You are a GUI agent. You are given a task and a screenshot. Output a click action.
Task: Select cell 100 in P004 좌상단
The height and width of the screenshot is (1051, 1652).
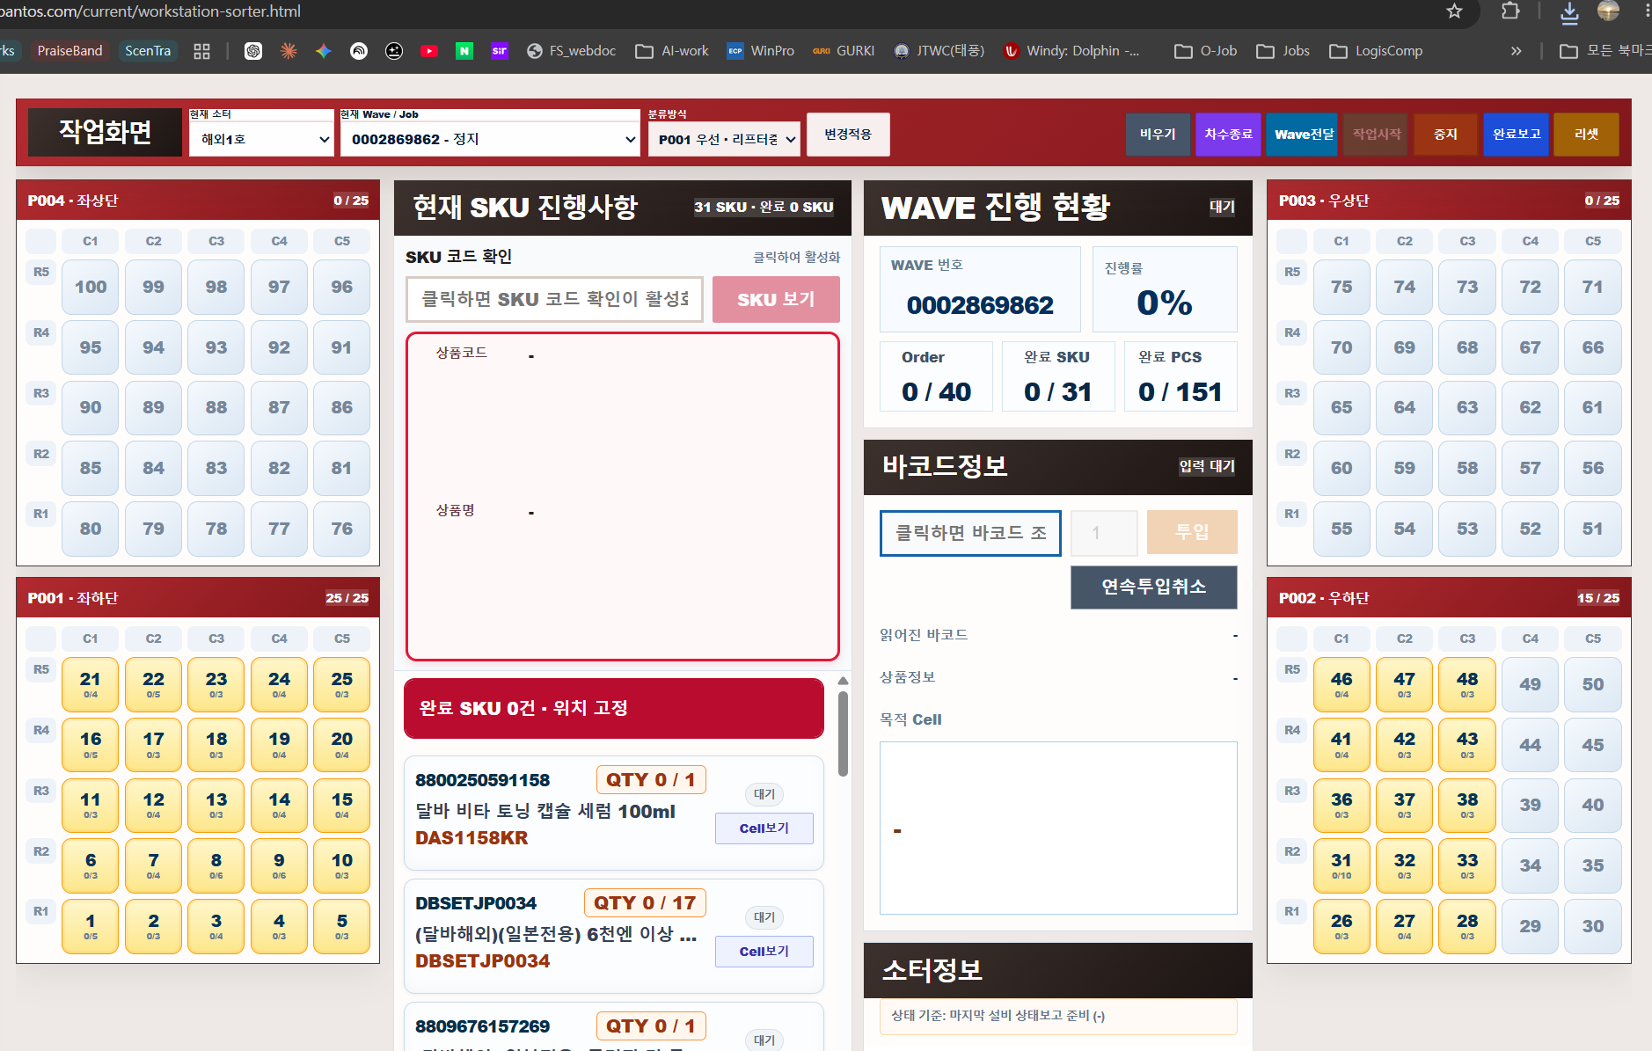91,287
